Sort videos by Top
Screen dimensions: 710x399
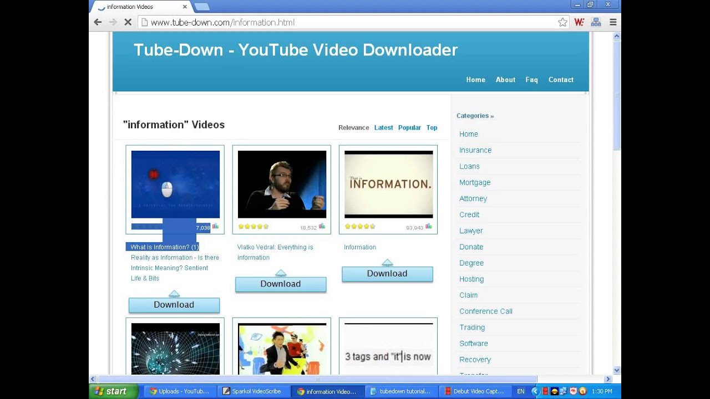pyautogui.click(x=432, y=127)
